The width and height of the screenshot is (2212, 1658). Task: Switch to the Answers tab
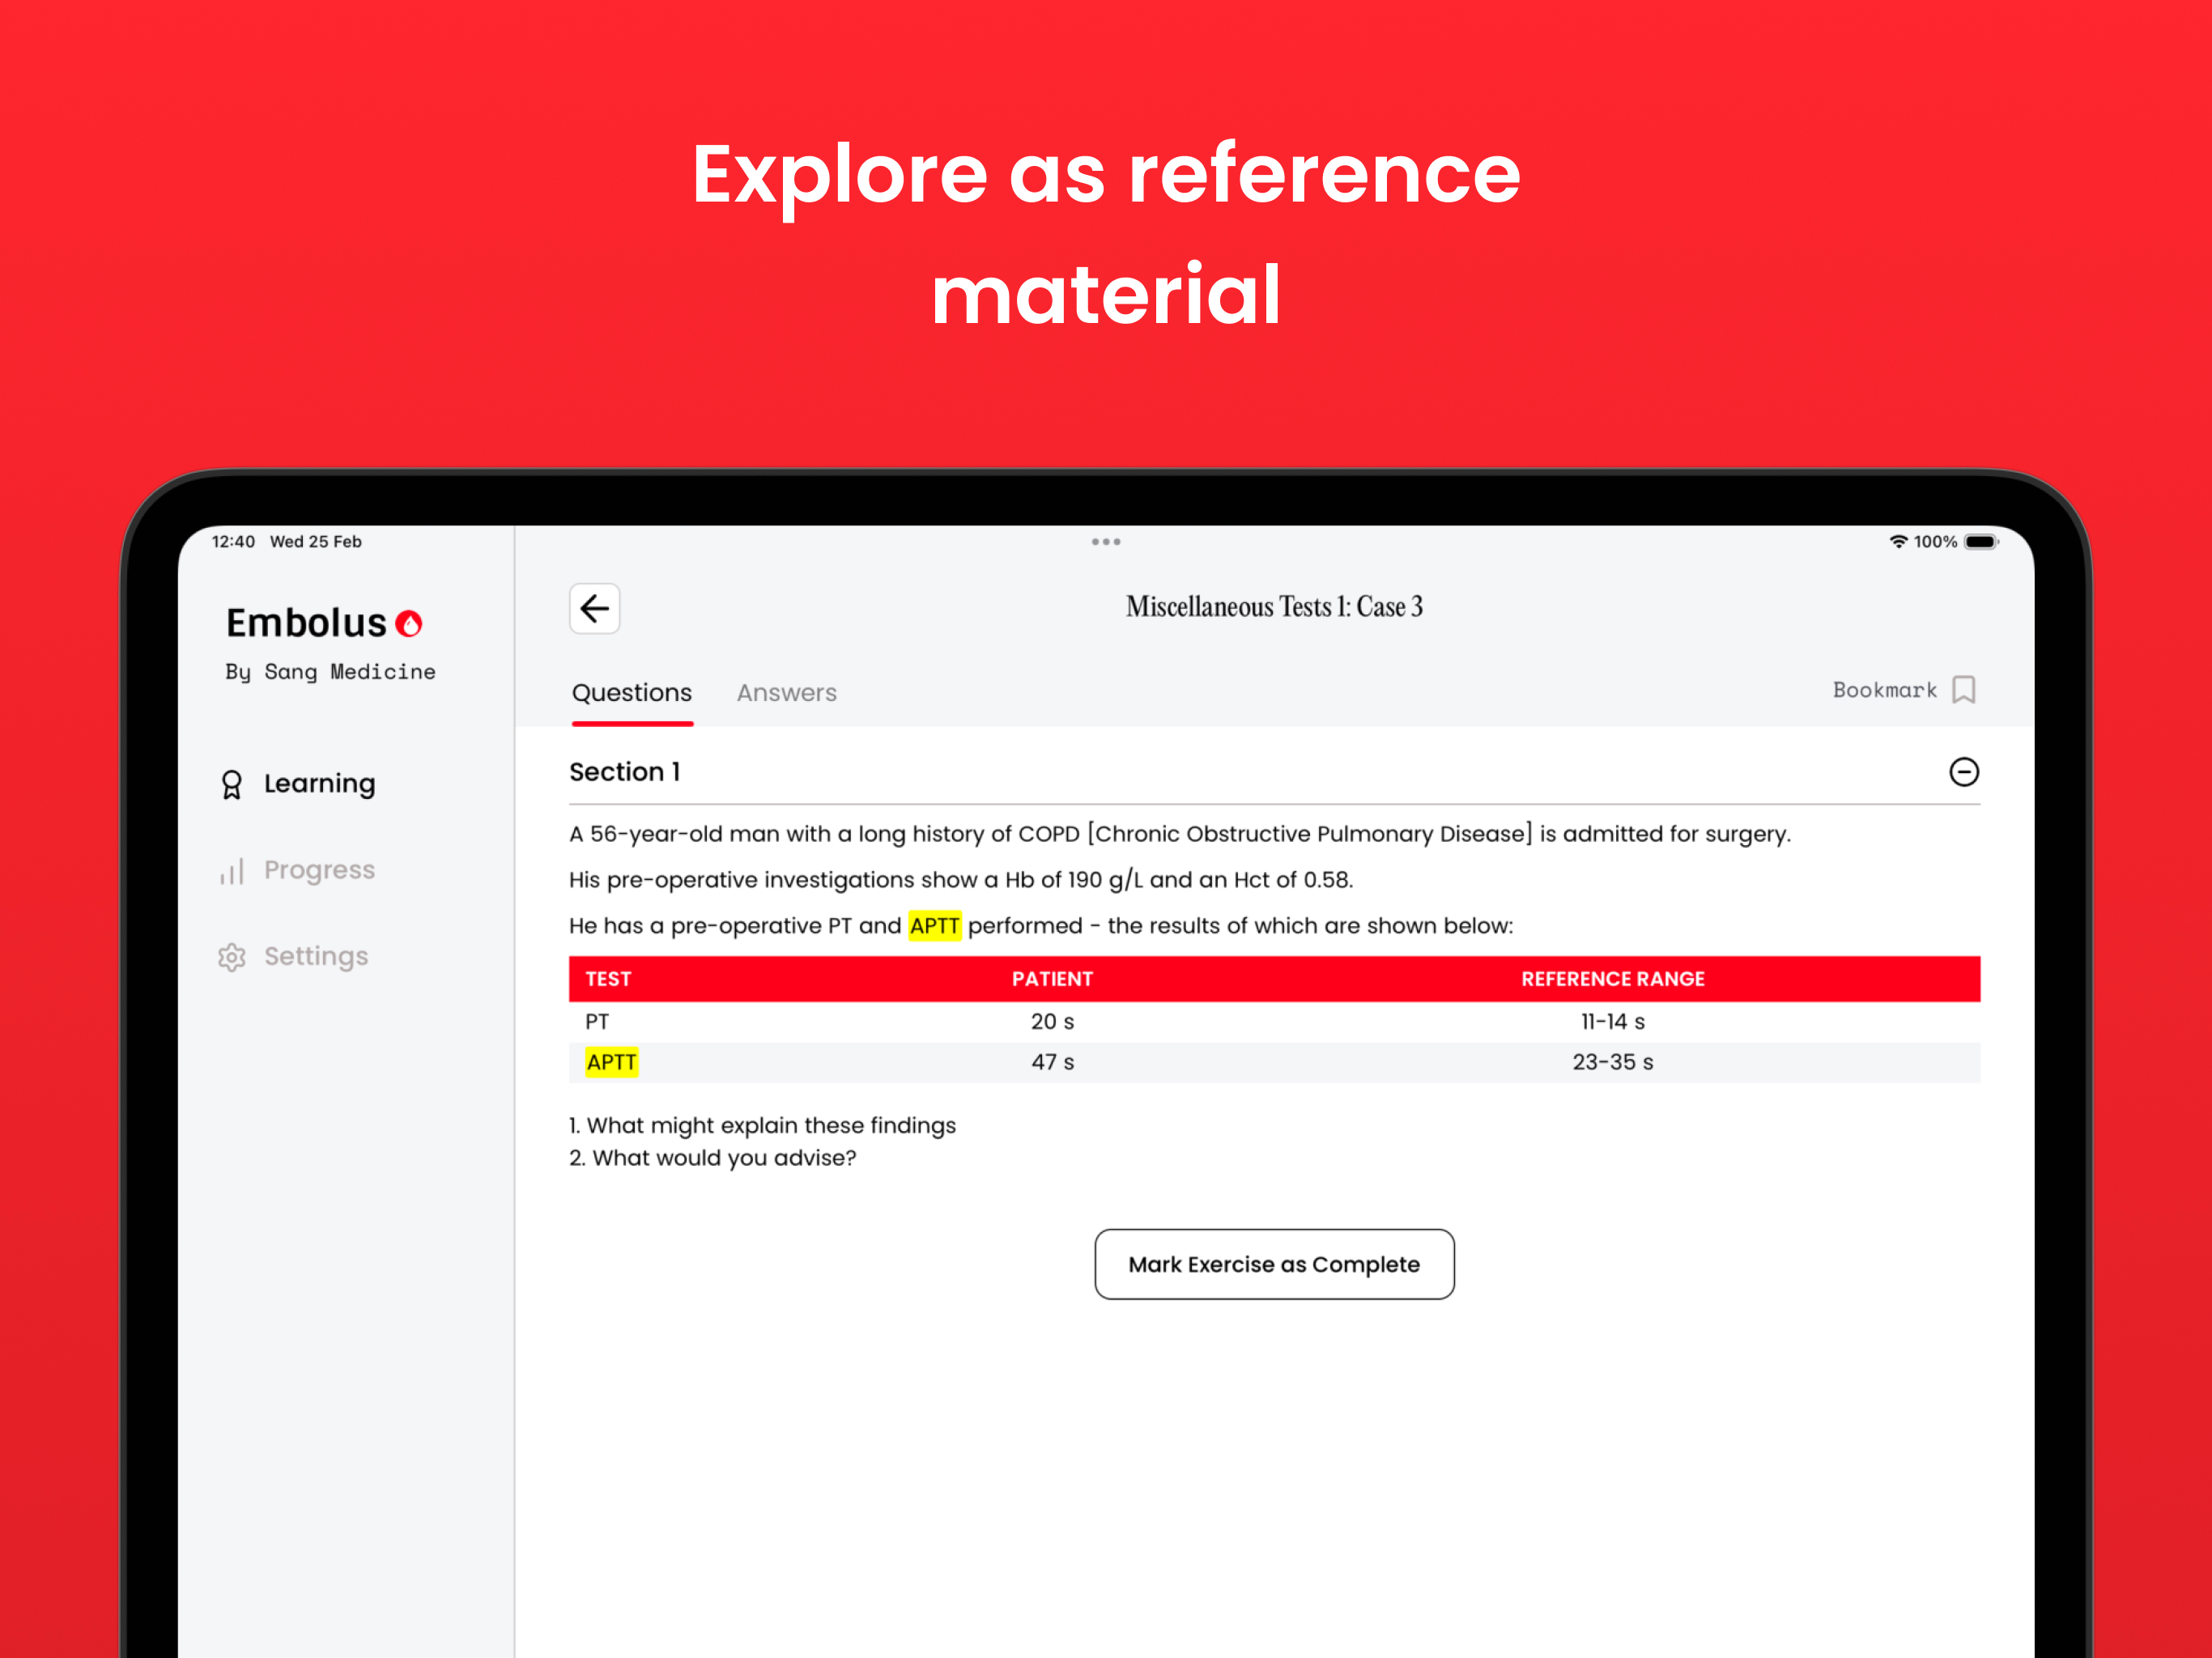[787, 693]
